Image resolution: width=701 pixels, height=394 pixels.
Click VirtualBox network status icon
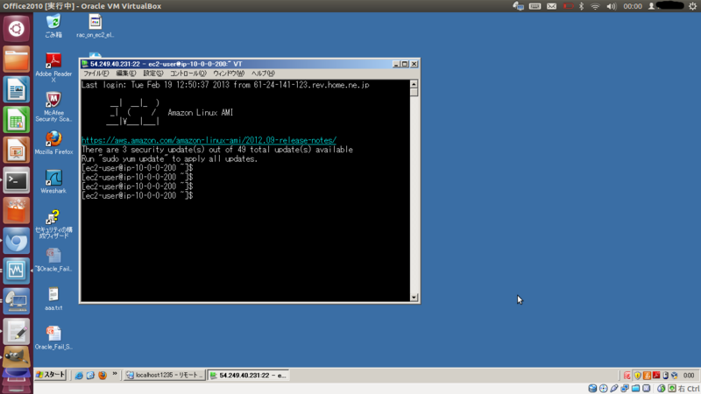coord(625,388)
